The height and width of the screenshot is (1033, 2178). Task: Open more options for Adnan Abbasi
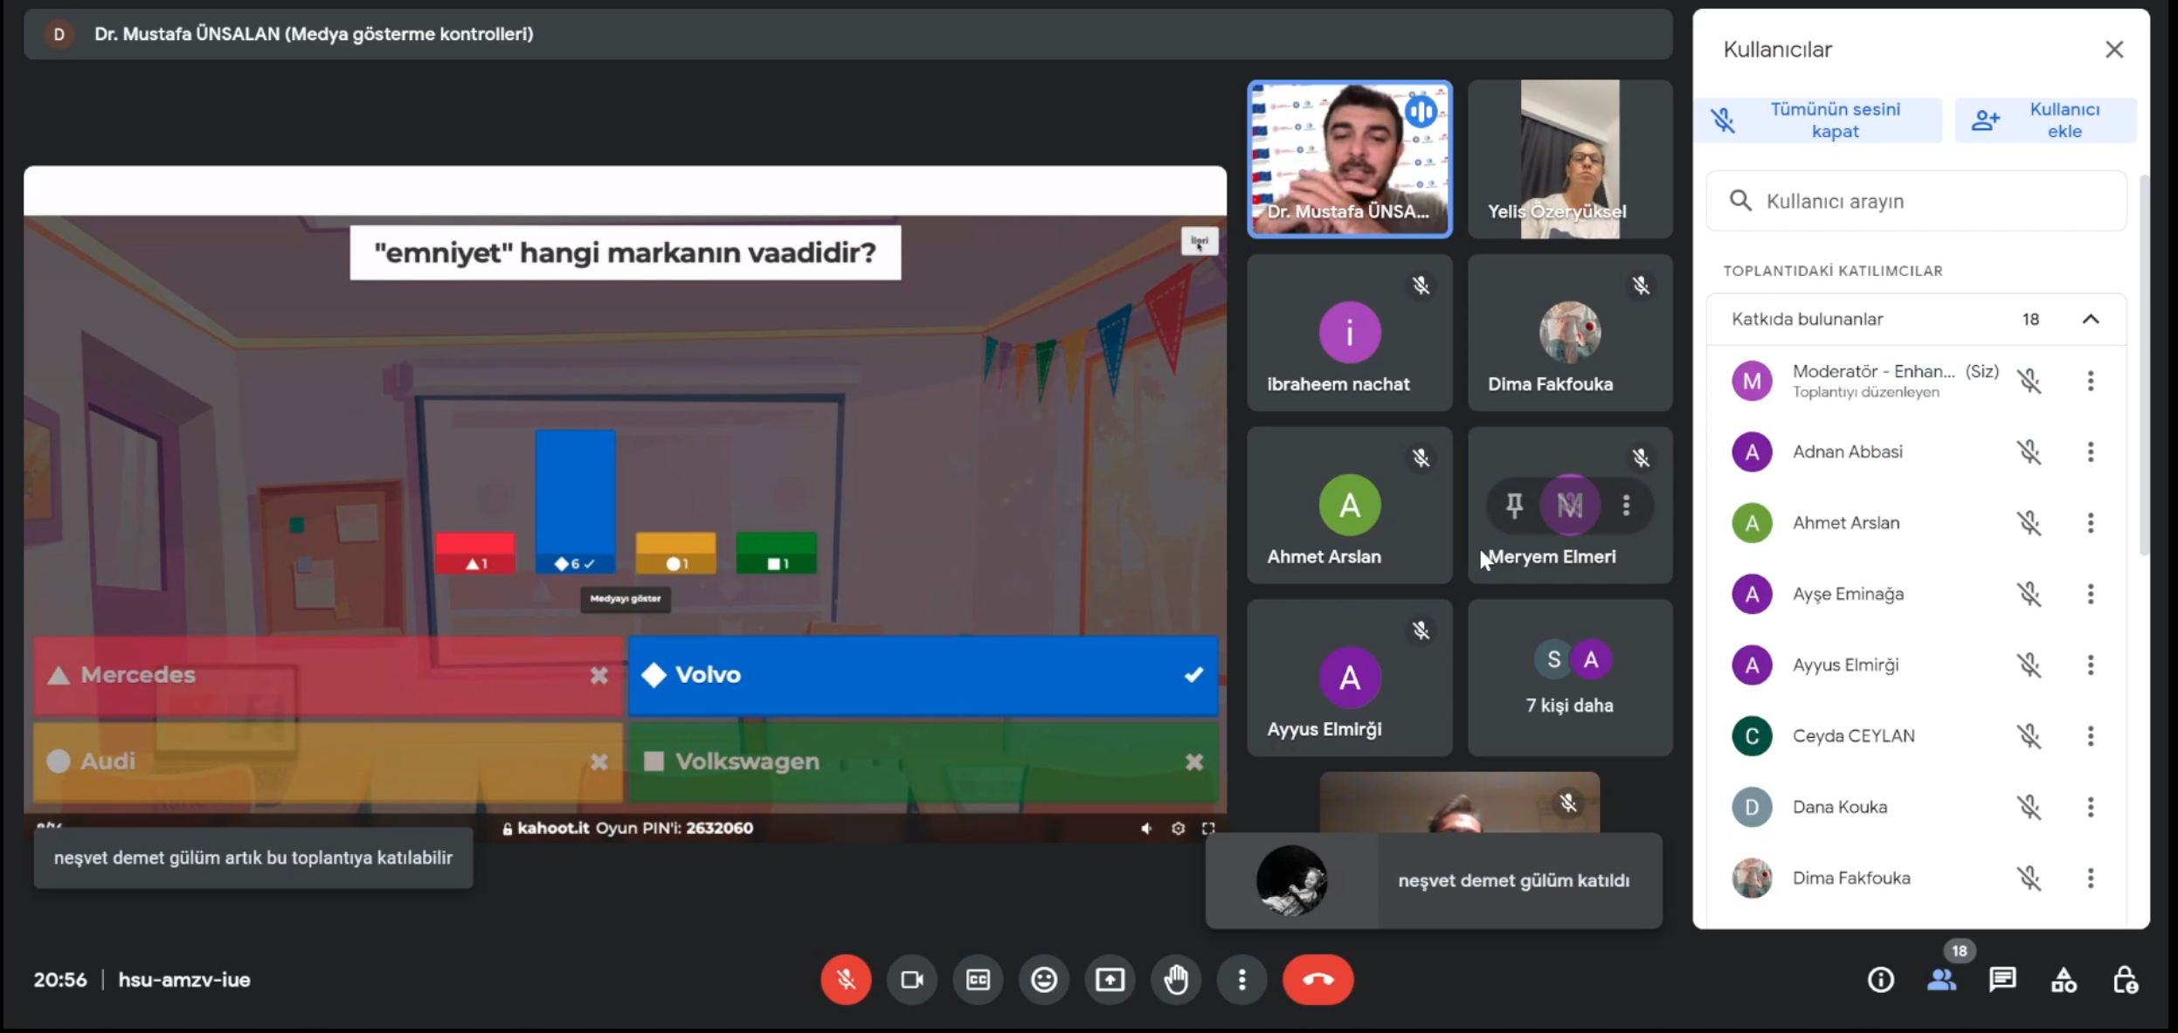[2090, 451]
